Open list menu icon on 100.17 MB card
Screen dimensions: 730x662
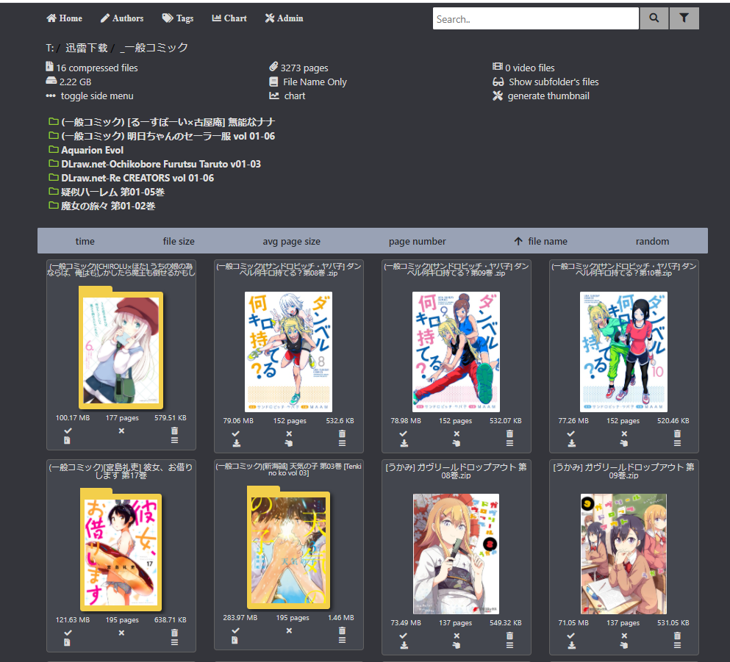[x=174, y=440]
